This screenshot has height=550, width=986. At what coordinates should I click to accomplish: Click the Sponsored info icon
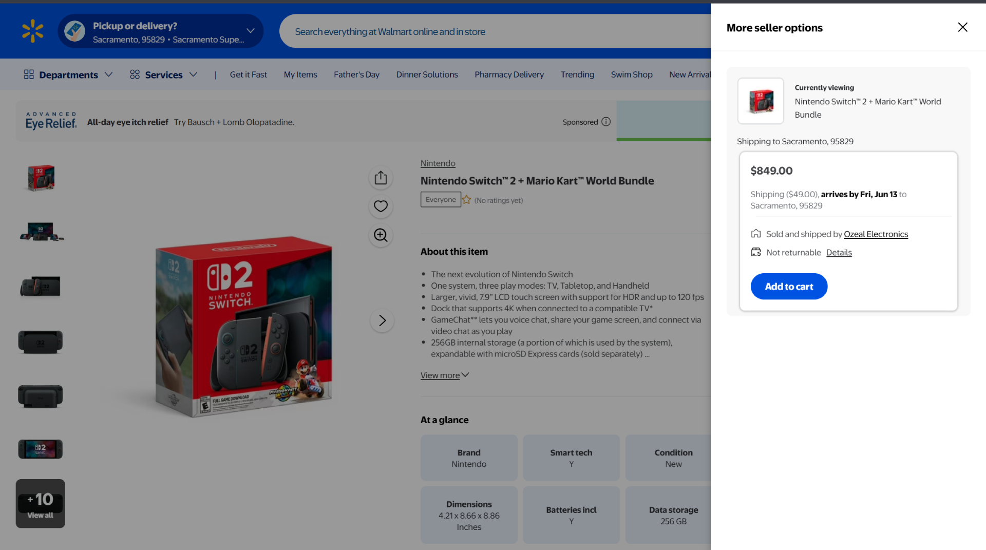(x=606, y=122)
